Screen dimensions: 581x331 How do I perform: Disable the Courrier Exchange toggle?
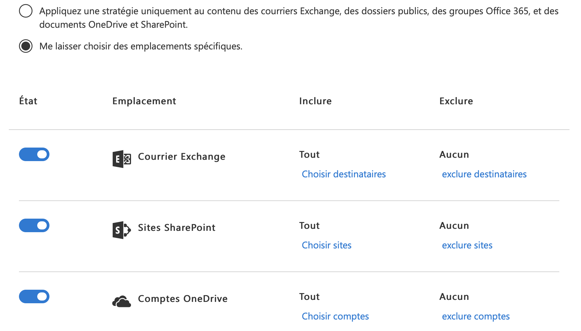click(x=34, y=154)
